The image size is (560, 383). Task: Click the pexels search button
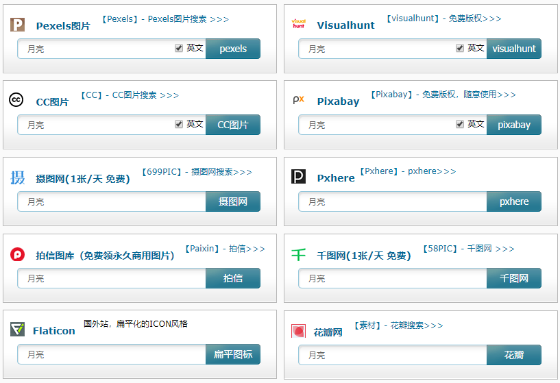tap(233, 49)
